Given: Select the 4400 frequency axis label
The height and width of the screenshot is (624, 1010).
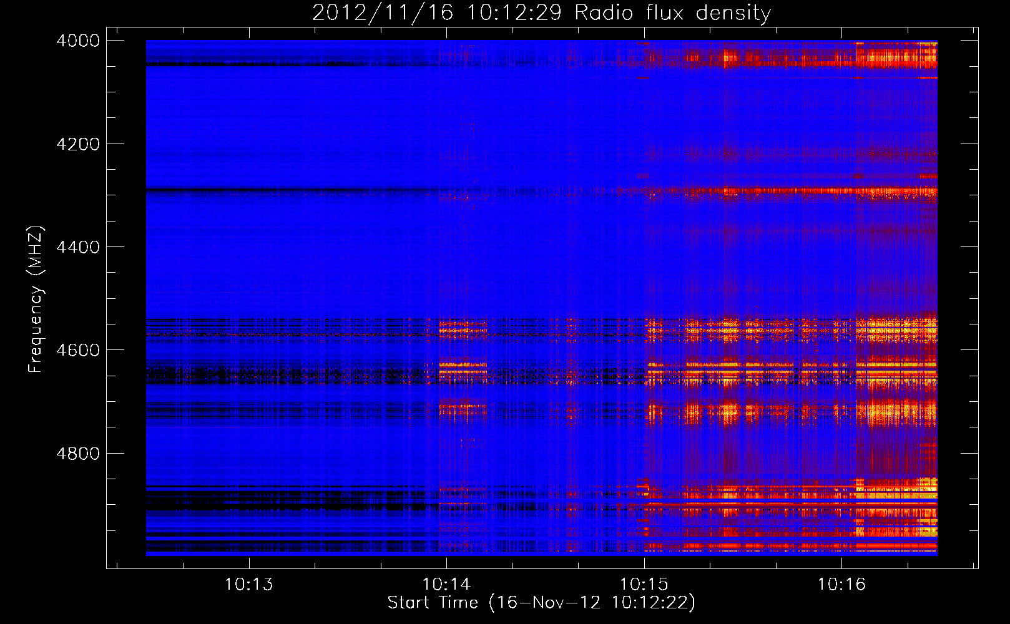Looking at the screenshot, I should coord(78,247).
